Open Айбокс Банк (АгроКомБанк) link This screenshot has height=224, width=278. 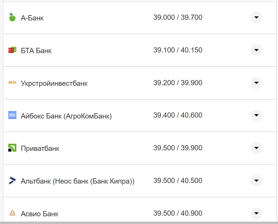pyautogui.click(x=66, y=116)
